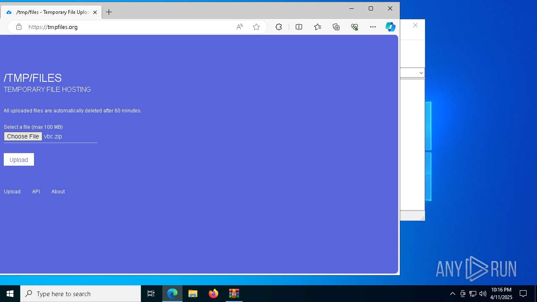
Task: Toggle Split screen view
Action: coord(299,27)
